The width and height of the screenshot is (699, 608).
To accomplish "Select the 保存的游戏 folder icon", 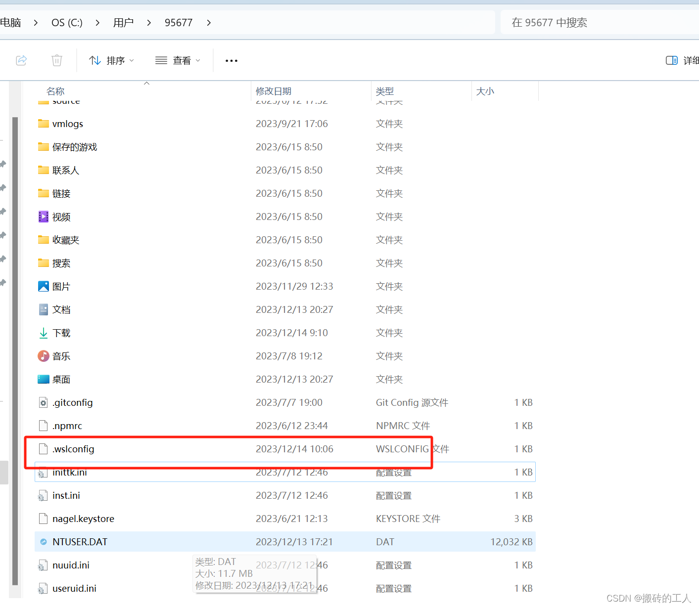I will click(44, 147).
